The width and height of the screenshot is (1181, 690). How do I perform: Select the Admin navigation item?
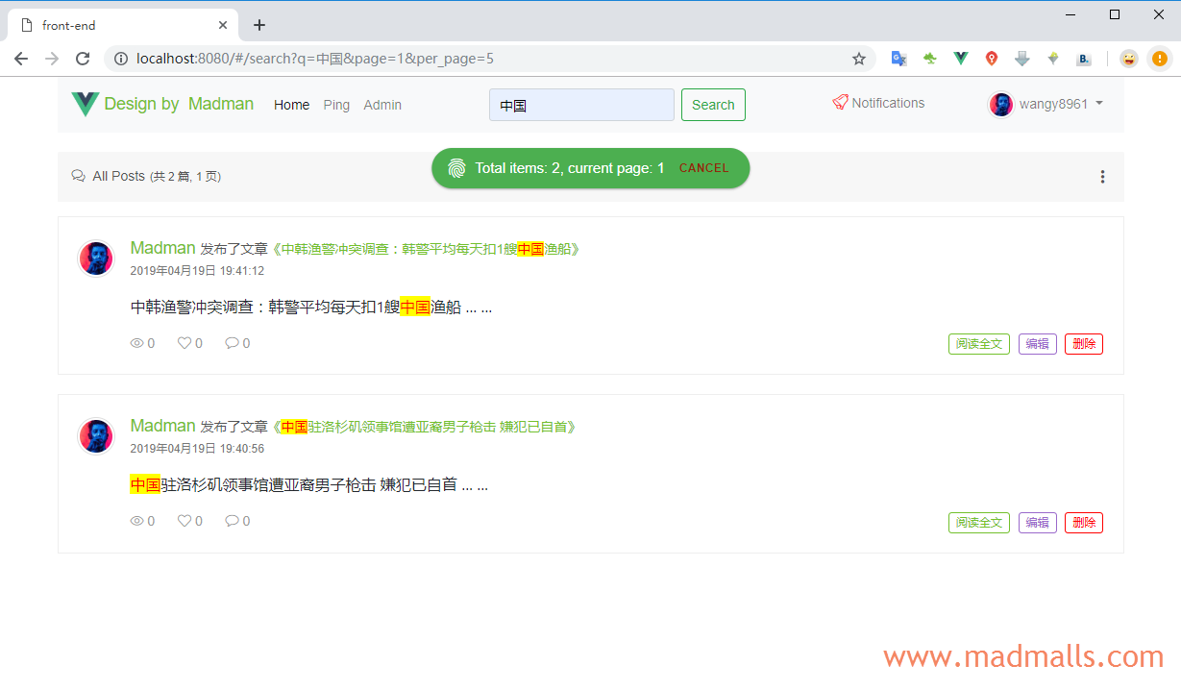tap(382, 105)
